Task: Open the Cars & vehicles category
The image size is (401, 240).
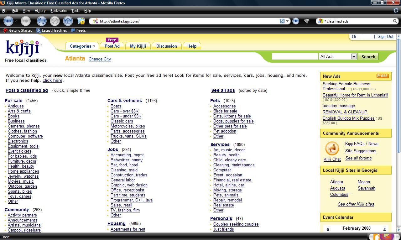Action: click(125, 101)
